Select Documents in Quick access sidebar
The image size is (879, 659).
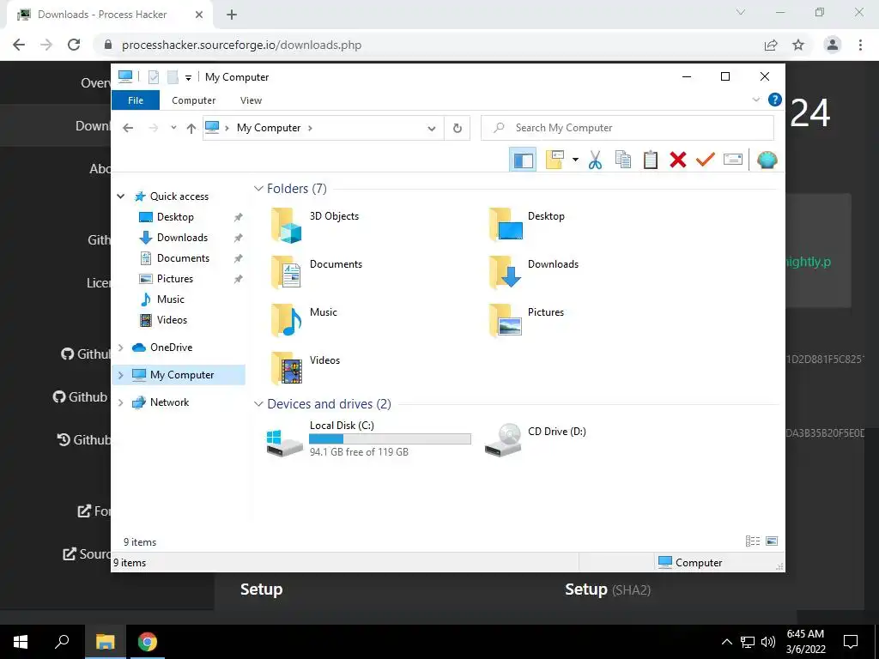click(183, 258)
